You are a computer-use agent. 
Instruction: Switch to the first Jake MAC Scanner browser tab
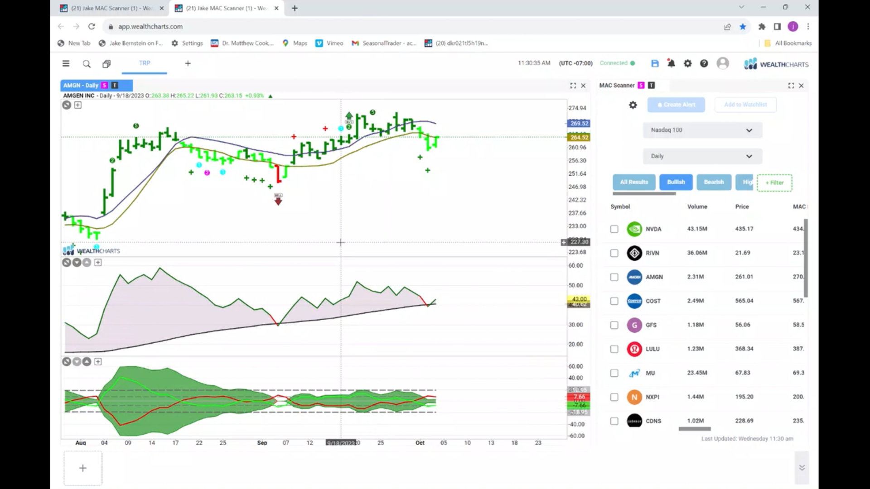(112, 8)
